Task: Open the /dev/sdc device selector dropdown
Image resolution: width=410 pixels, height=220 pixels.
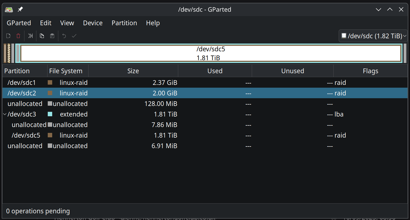Action: click(373, 36)
